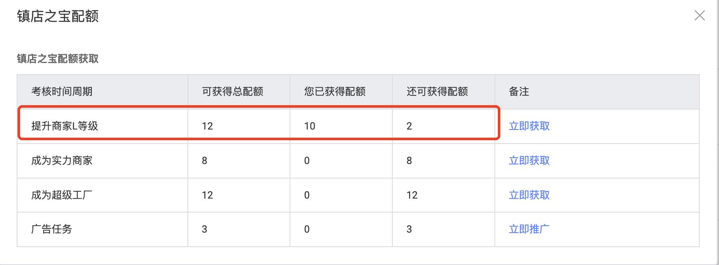Click the 镇店之宝配额获取 section heading
This screenshot has height=265, width=719.
58,59
